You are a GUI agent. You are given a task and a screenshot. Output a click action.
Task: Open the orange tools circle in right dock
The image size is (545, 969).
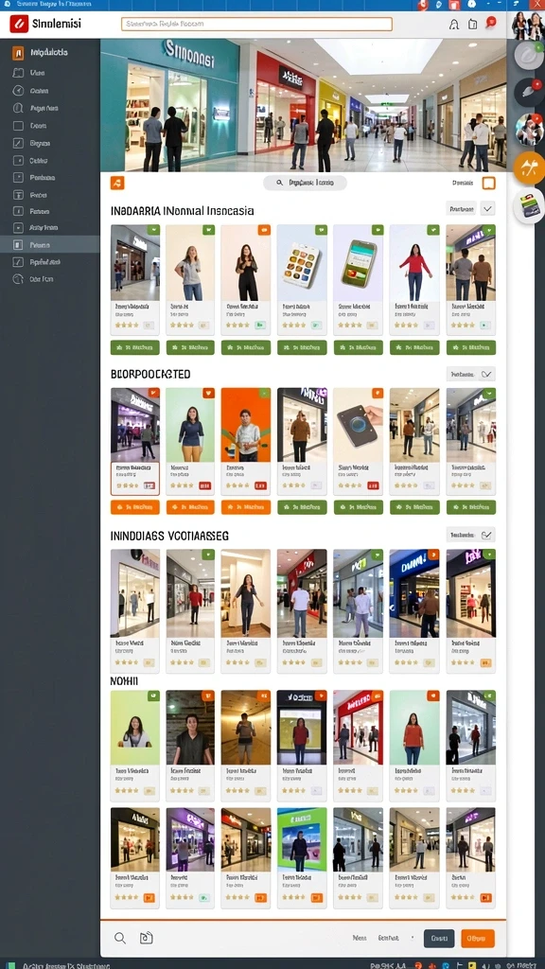pyautogui.click(x=529, y=168)
